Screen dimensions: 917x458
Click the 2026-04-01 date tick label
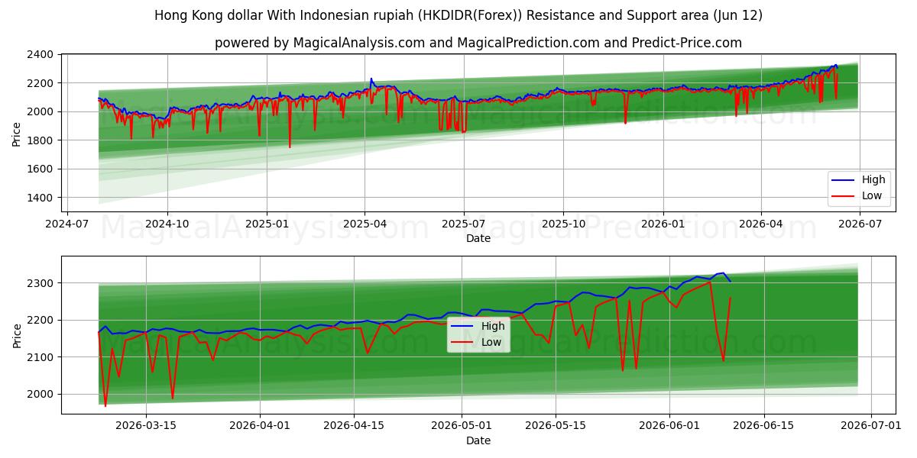coord(261,427)
